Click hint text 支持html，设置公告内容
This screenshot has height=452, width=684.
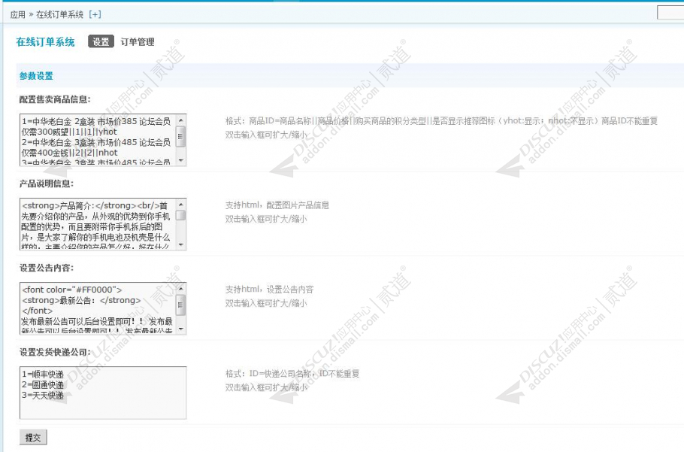coord(269,290)
